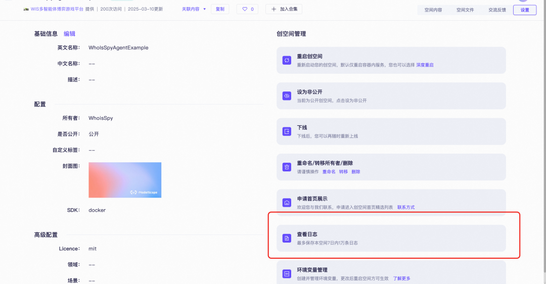The height and width of the screenshot is (284, 546).
Task: Open the 查看日志 card
Action: [391, 239]
